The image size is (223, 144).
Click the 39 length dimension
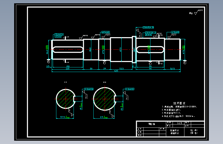pos(104,69)
